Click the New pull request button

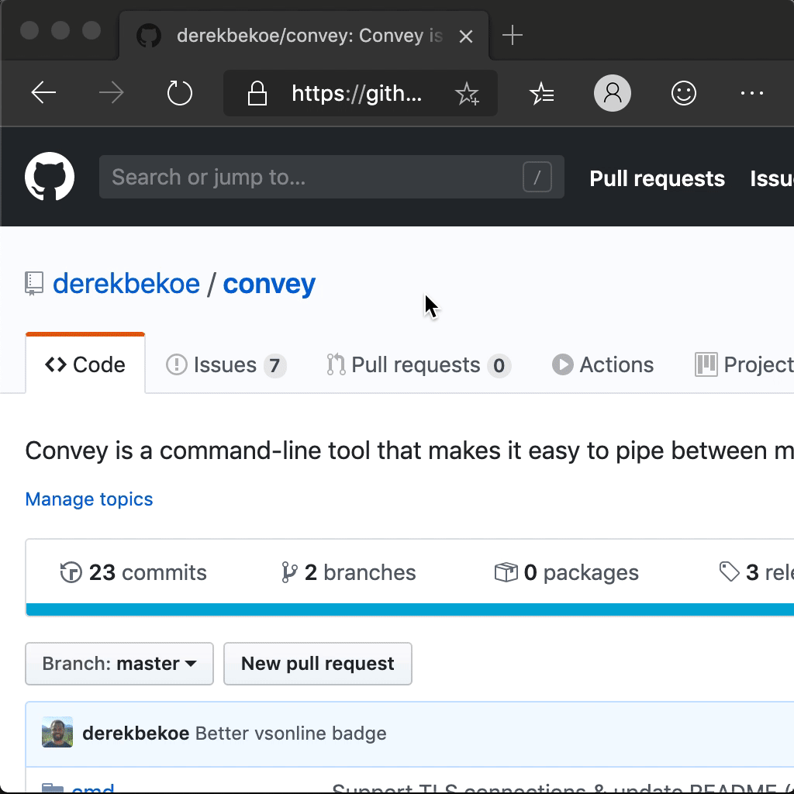click(x=317, y=664)
